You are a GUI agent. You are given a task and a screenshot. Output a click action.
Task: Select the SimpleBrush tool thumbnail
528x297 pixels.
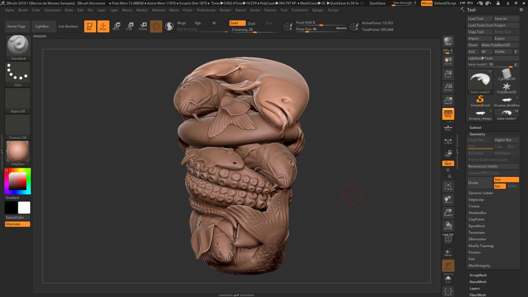(x=480, y=100)
